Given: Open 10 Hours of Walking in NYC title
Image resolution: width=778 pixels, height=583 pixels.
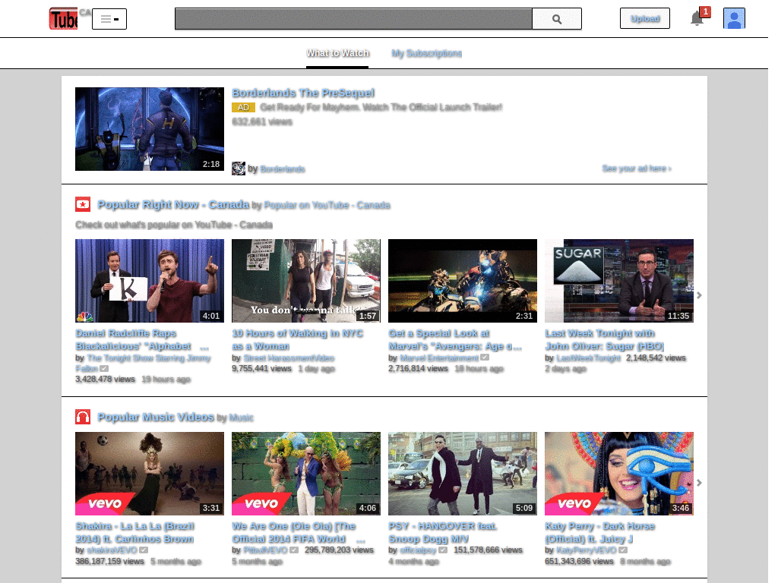Looking at the screenshot, I should pyautogui.click(x=297, y=339).
